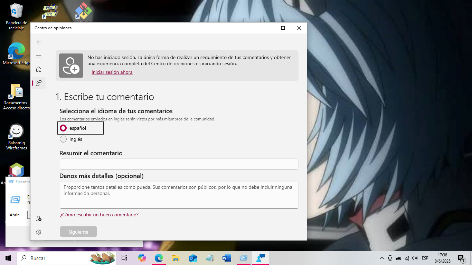Click the Siguiente button
Image resolution: width=472 pixels, height=265 pixels.
click(78, 232)
